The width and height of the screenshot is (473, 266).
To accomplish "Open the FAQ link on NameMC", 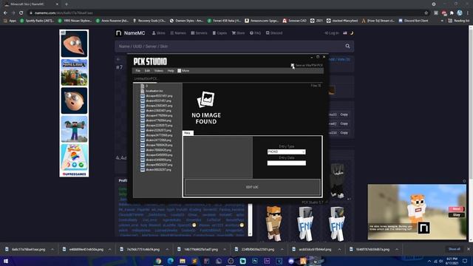I will [x=255, y=33].
